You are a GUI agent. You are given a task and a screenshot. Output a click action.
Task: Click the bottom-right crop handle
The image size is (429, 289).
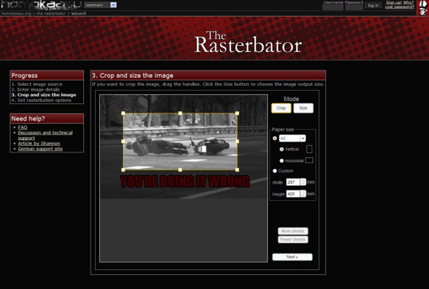tap(237, 170)
